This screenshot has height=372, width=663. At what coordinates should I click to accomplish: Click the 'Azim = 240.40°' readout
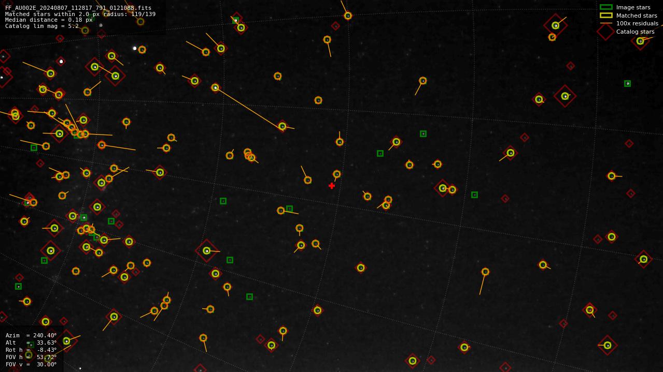(x=31, y=335)
